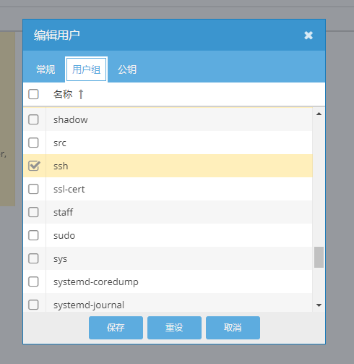Check the shadow group checkbox
The width and height of the screenshot is (354, 364).
33,119
